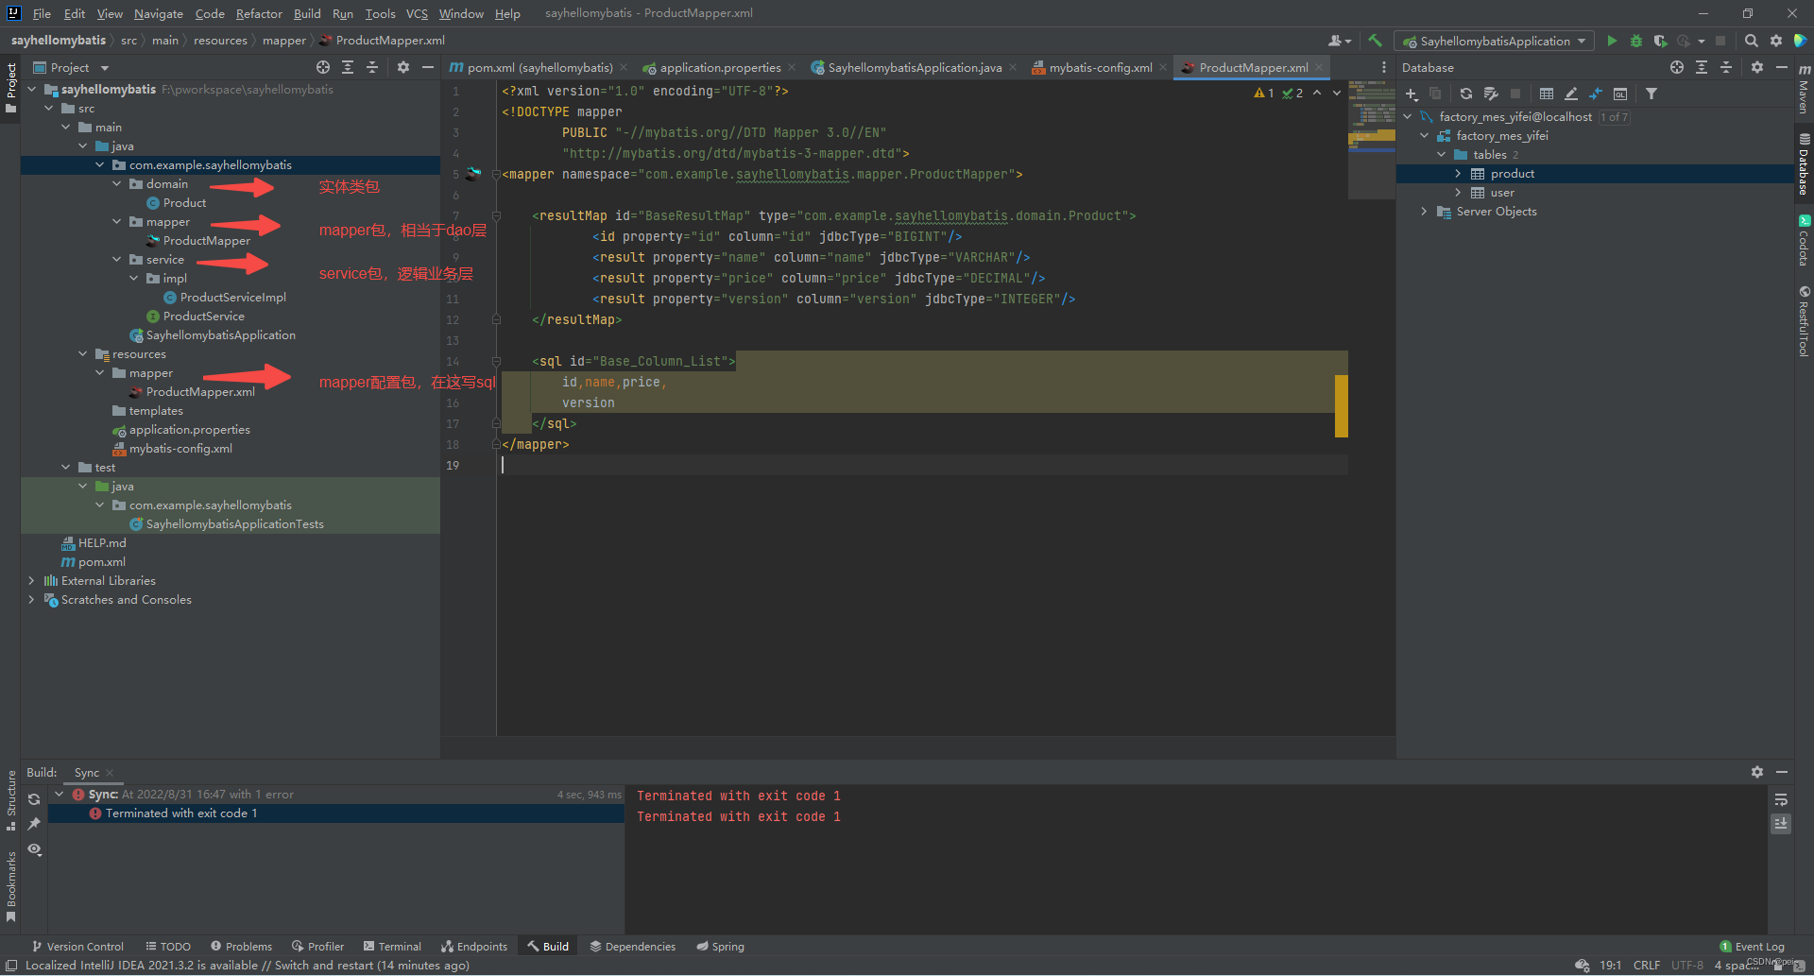Run with Coverage icon in main toolbar
The height and width of the screenshot is (976, 1814).
point(1660,41)
